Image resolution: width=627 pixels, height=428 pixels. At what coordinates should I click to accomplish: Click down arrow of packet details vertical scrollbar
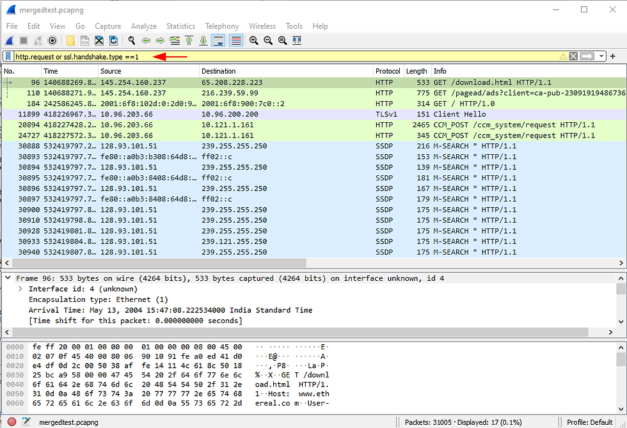click(x=621, y=321)
